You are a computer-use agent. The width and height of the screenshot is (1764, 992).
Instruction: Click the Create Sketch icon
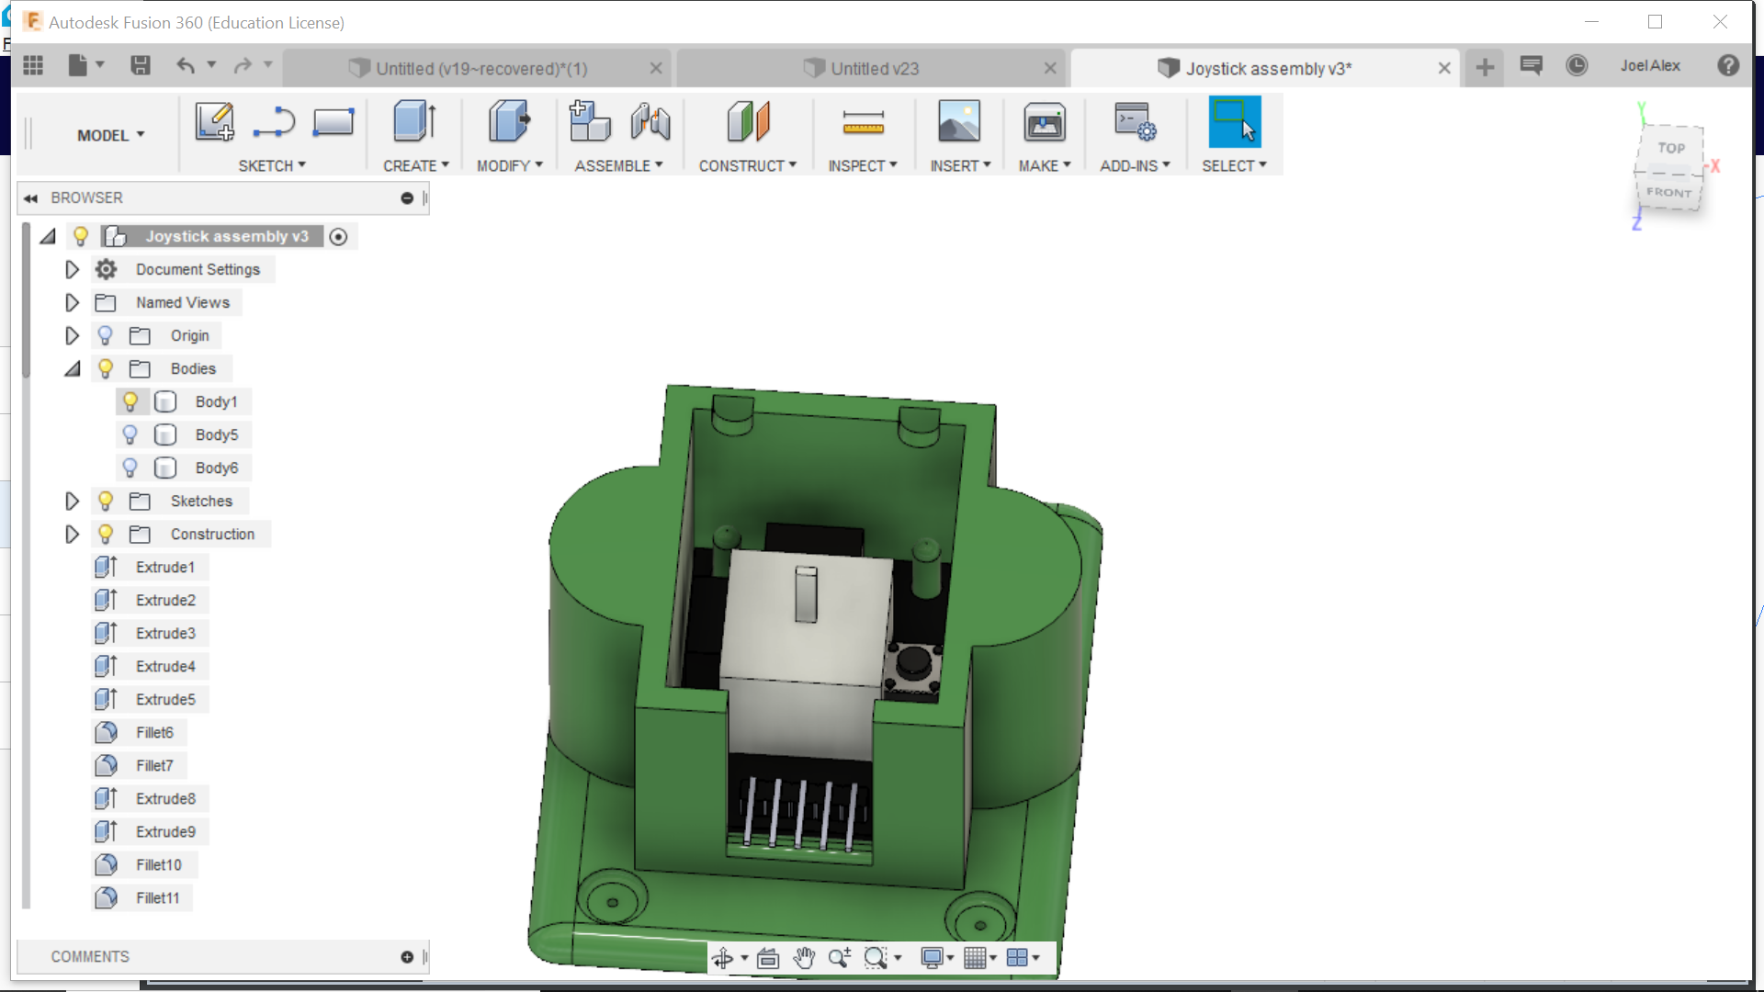click(214, 121)
